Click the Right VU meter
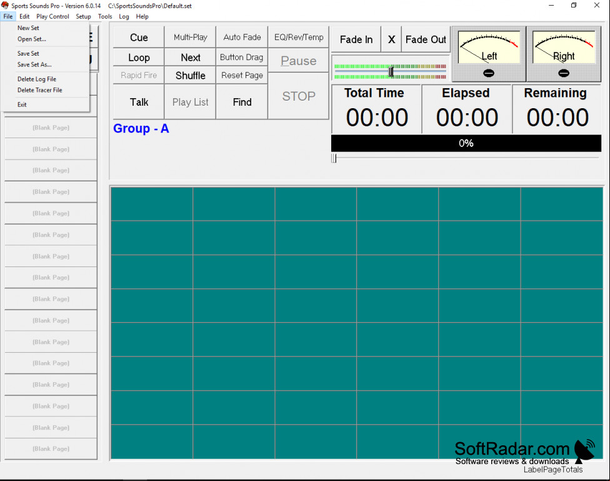 (x=564, y=47)
